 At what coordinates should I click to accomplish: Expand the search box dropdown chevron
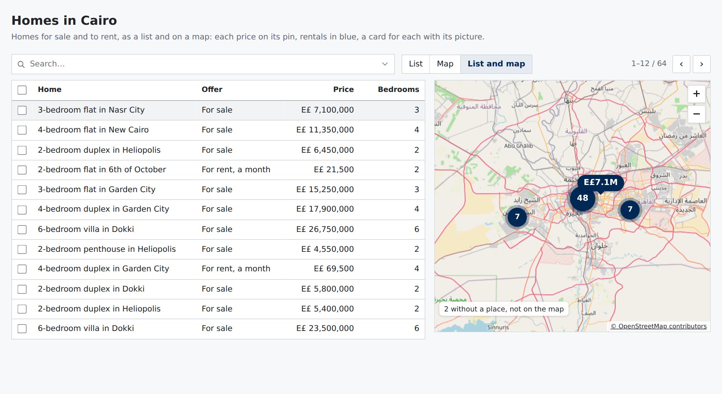pos(385,64)
